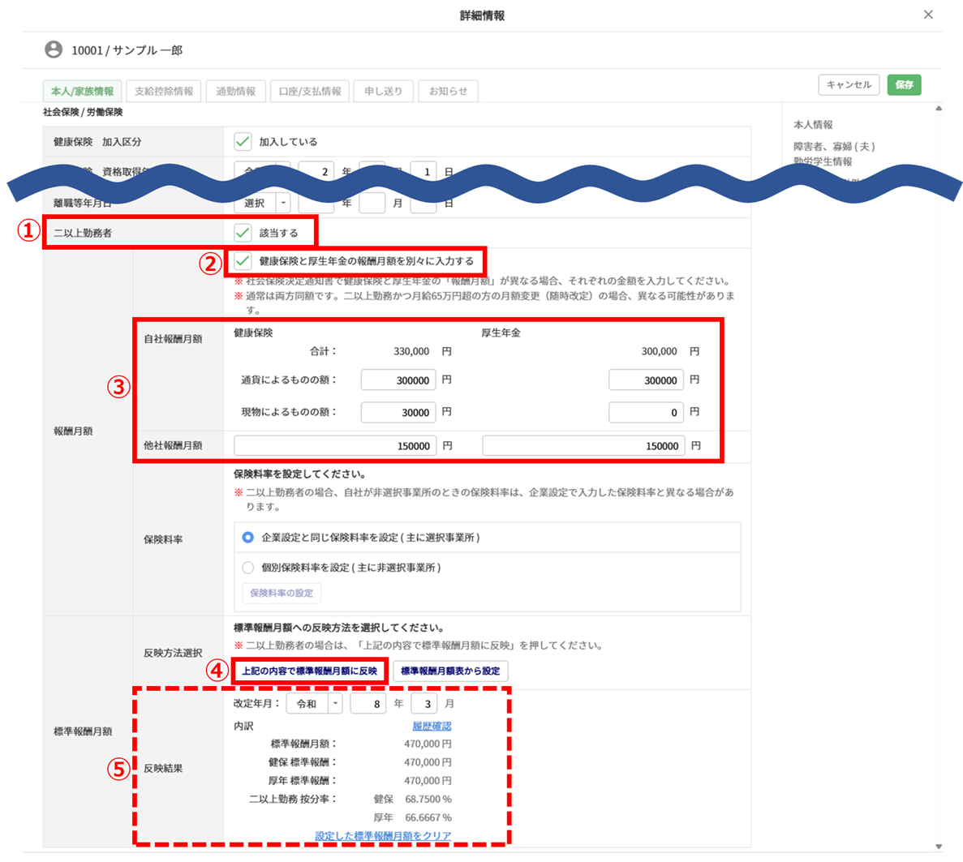Click the 他社報酬月額 health insurance input field
This screenshot has height=862, width=963.
[335, 446]
